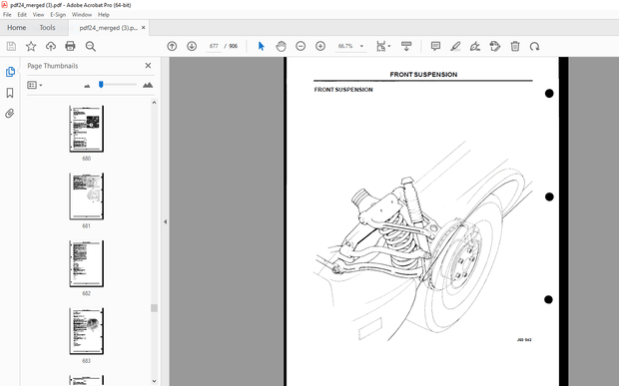Image resolution: width=619 pixels, height=386 pixels.
Task: Close the Page Thumbnails panel
Action: click(148, 66)
